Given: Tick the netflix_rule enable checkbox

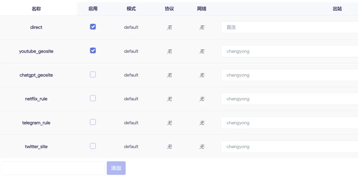Looking at the screenshot, I should (x=93, y=98).
